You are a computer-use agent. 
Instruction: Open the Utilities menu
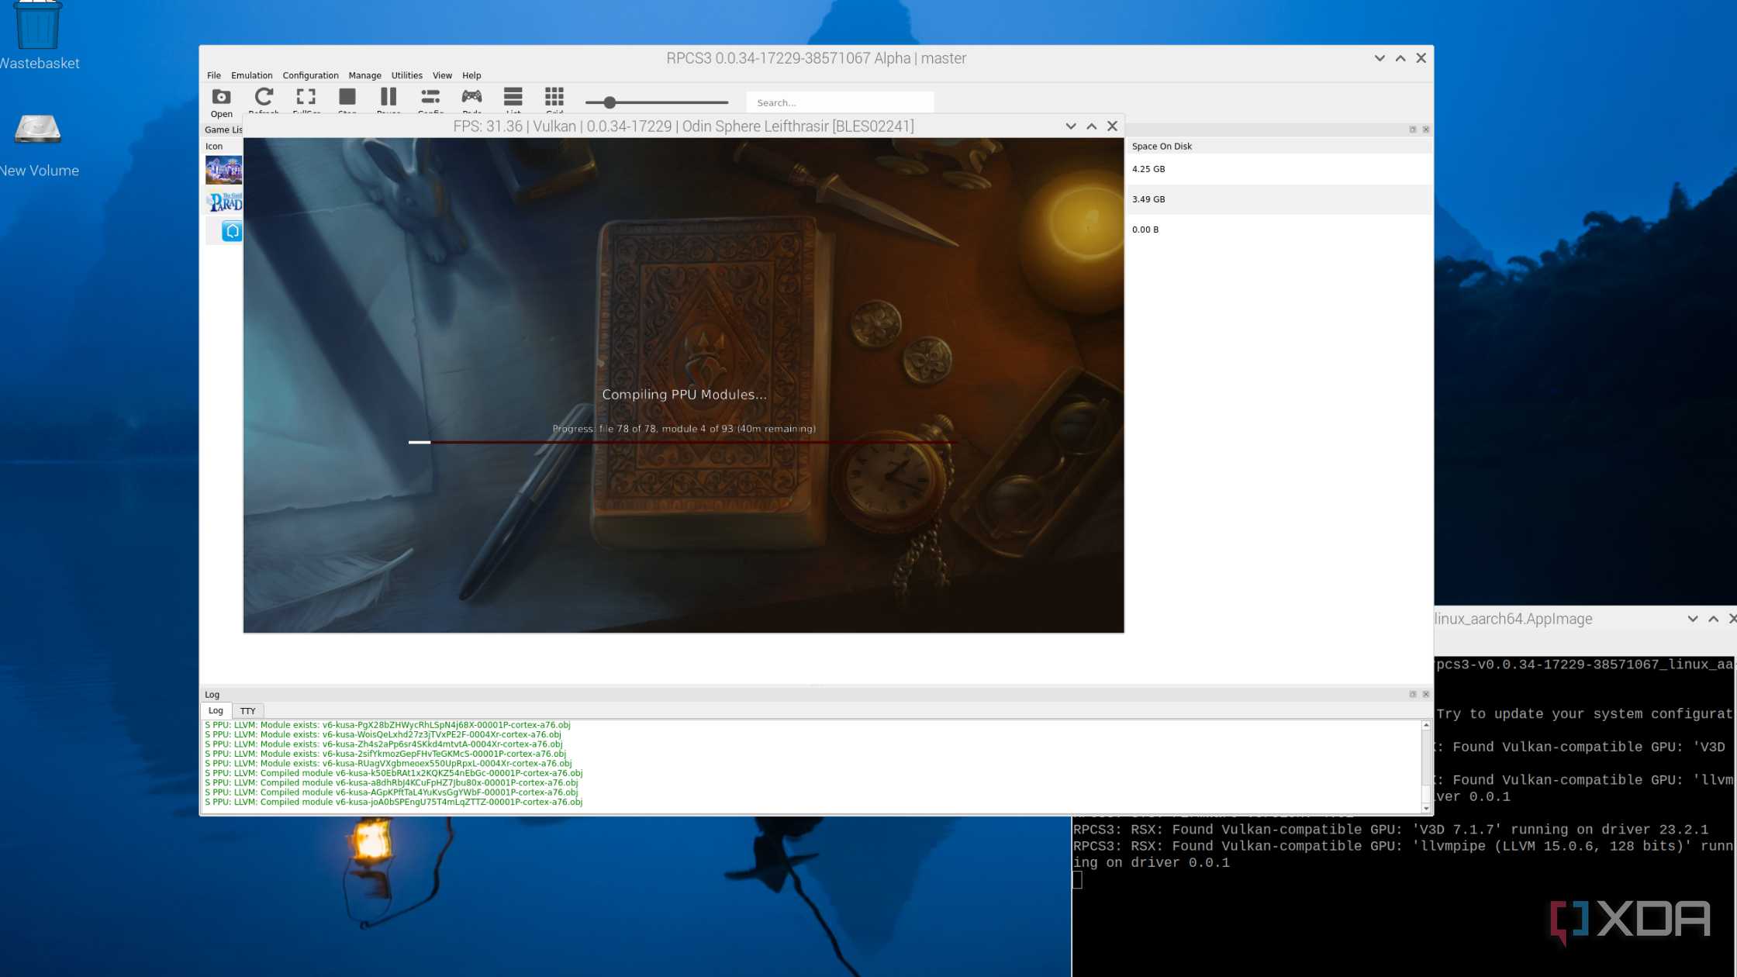point(406,75)
